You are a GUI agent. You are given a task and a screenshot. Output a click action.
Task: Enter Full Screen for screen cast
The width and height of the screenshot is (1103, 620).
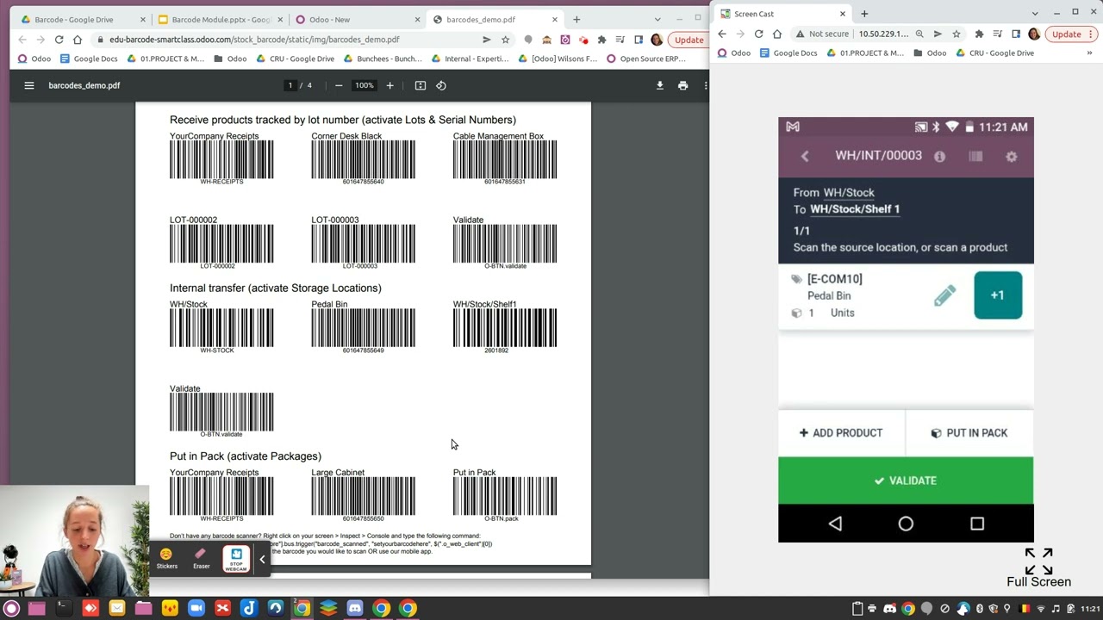pos(1038,568)
